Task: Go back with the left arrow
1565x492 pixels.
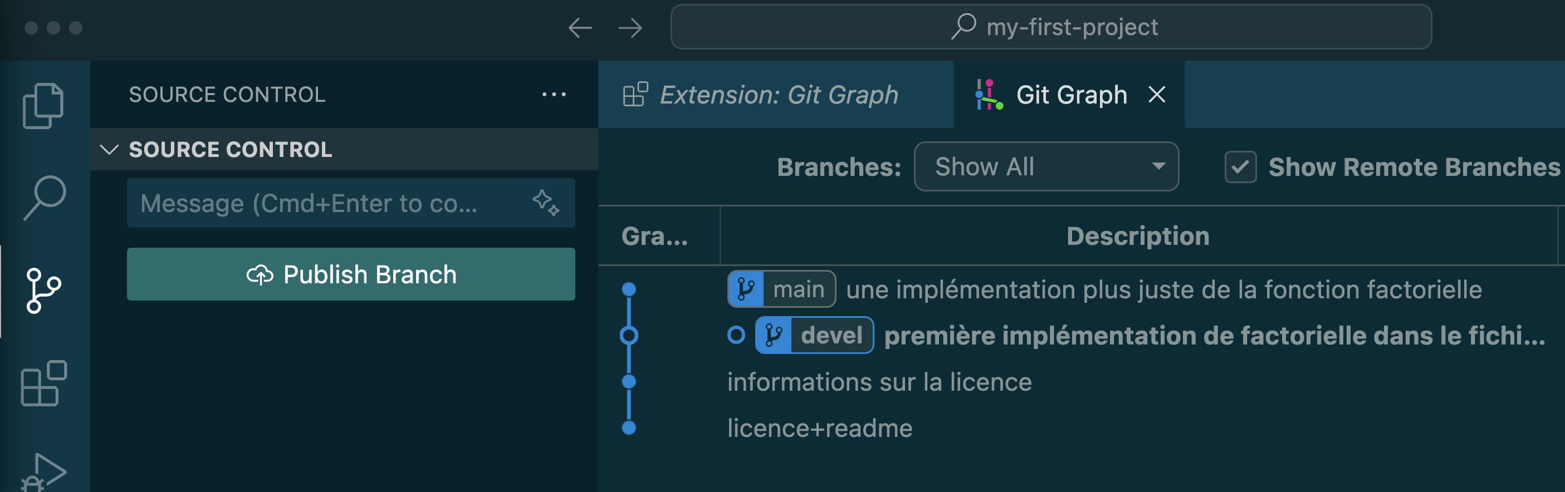Action: coord(580,28)
